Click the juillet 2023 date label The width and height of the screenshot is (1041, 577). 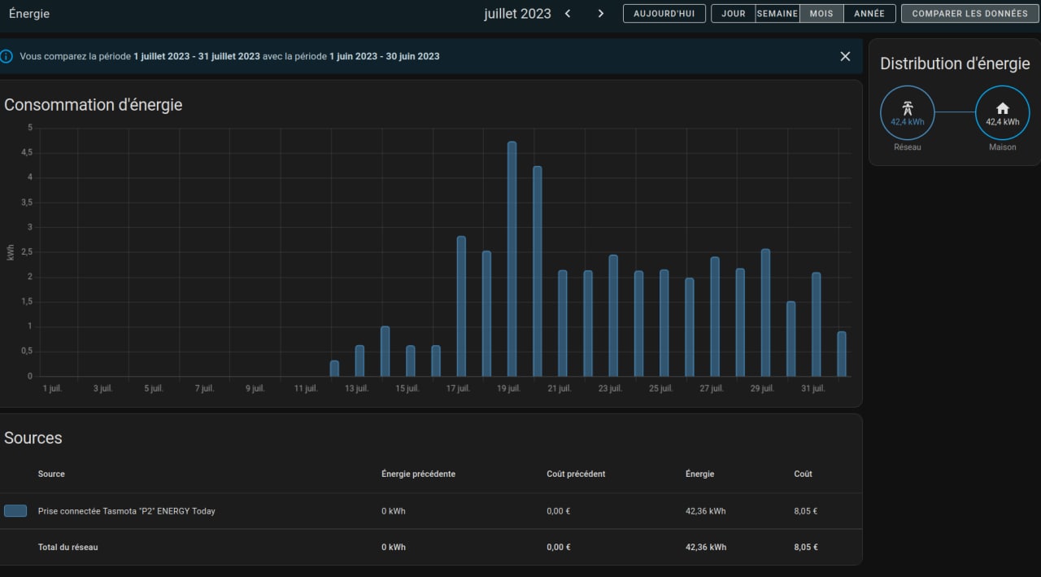[517, 14]
